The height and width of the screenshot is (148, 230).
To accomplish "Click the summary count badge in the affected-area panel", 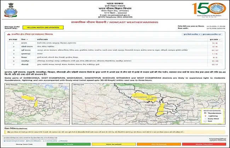I will click(x=202, y=34).
